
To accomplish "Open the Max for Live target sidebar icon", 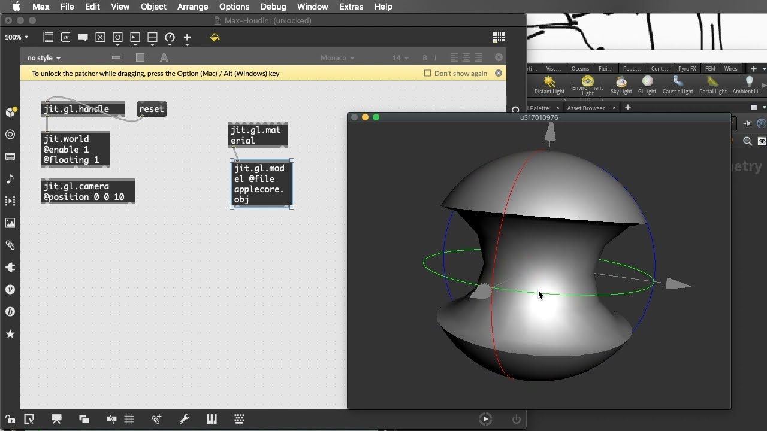I will (10, 135).
